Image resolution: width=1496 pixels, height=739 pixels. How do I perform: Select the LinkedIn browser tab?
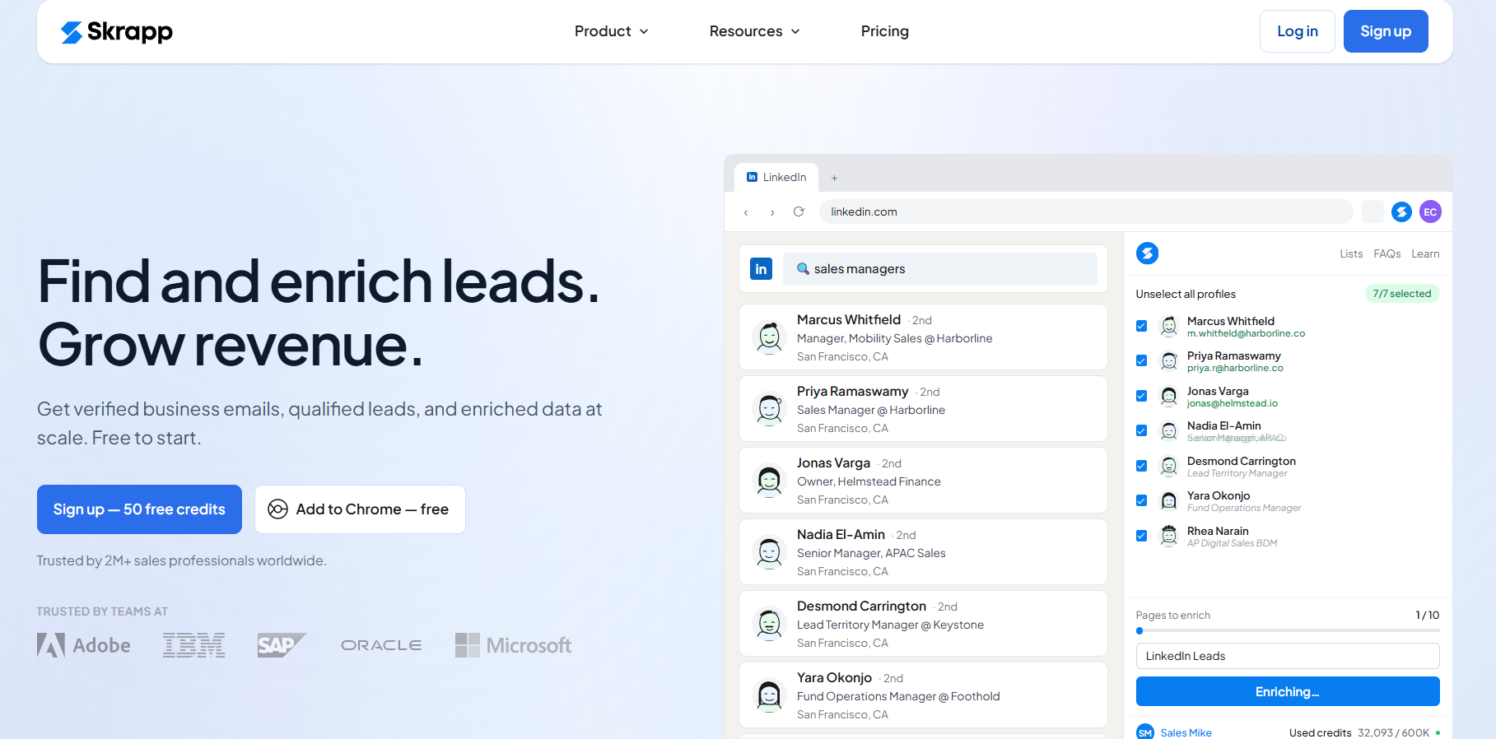(x=776, y=177)
